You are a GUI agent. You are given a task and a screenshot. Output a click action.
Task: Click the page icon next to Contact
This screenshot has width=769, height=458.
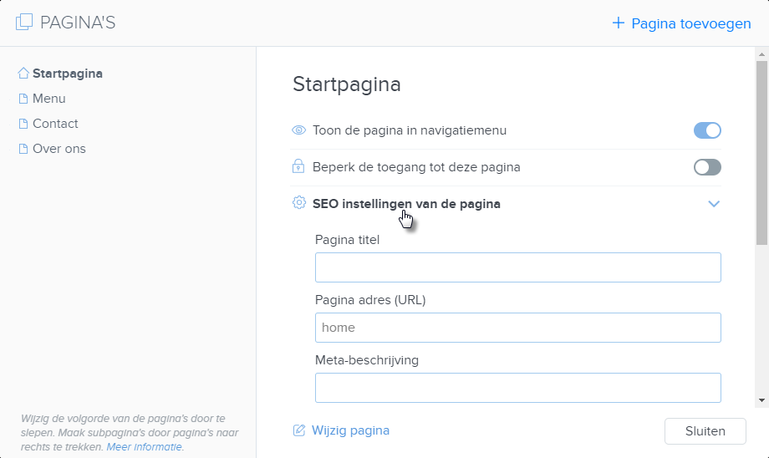coord(23,124)
